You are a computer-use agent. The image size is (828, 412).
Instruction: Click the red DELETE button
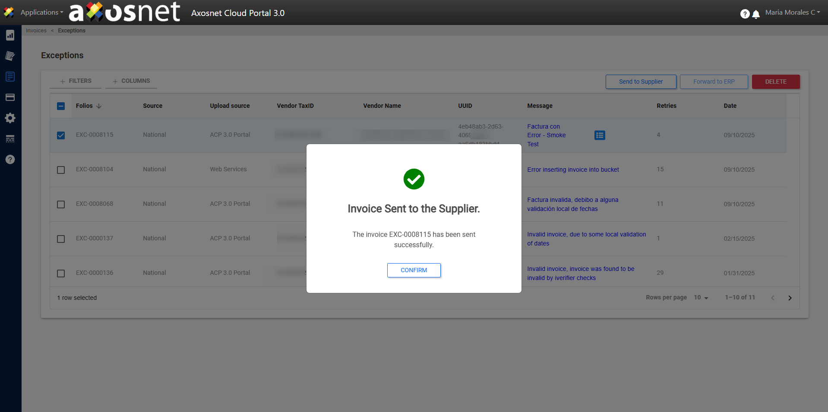[775, 82]
